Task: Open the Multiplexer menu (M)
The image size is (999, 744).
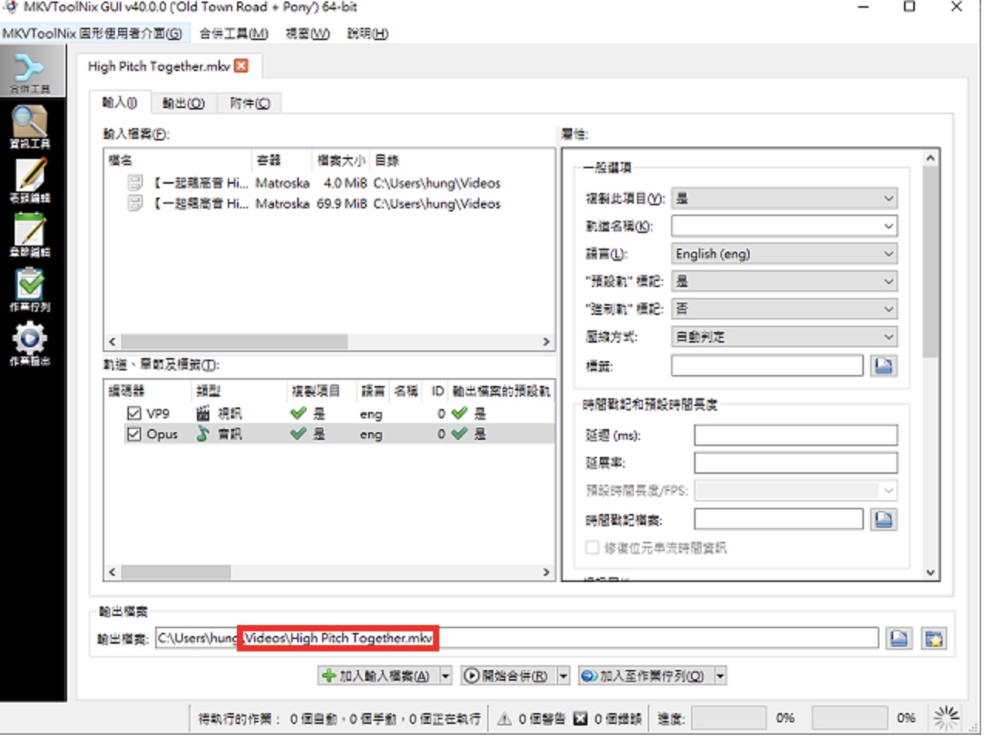Action: (x=234, y=33)
